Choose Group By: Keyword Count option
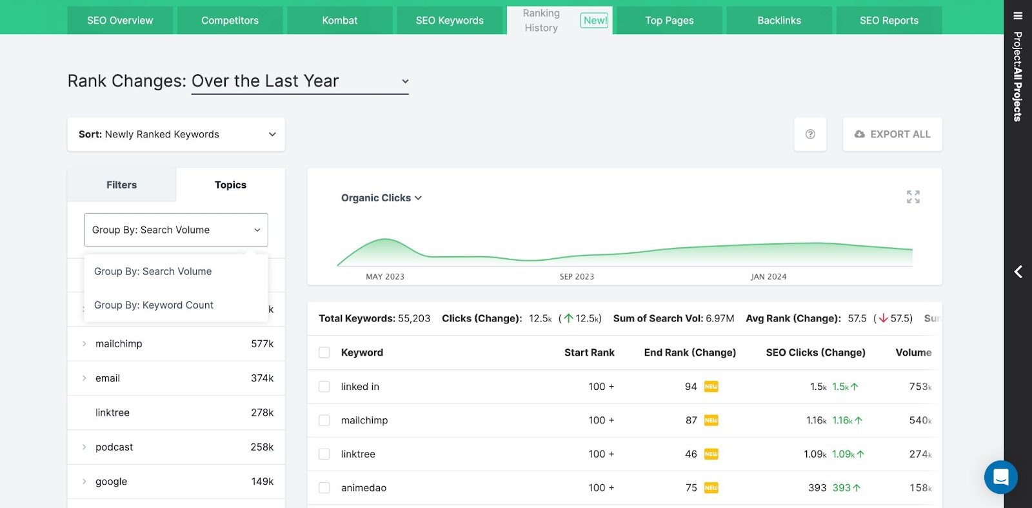The width and height of the screenshot is (1032, 508). click(176, 305)
